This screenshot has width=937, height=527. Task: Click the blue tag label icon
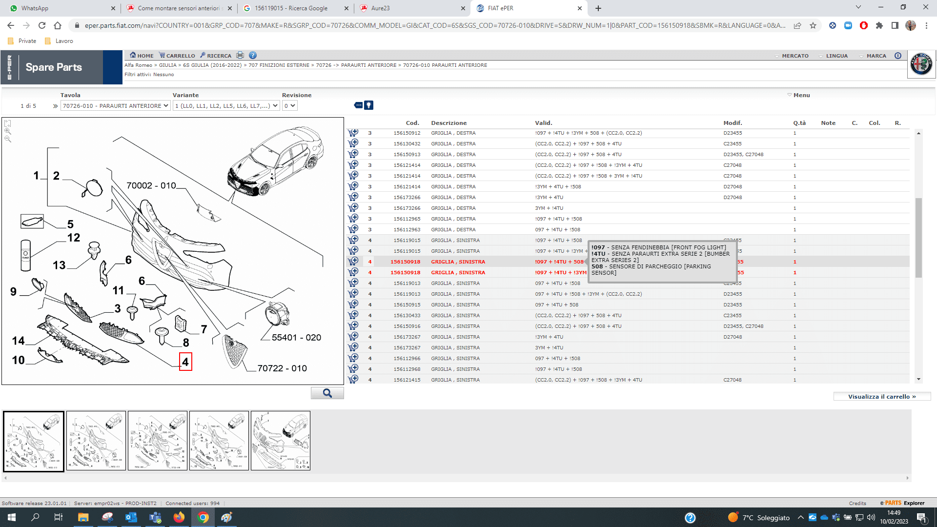pos(358,105)
